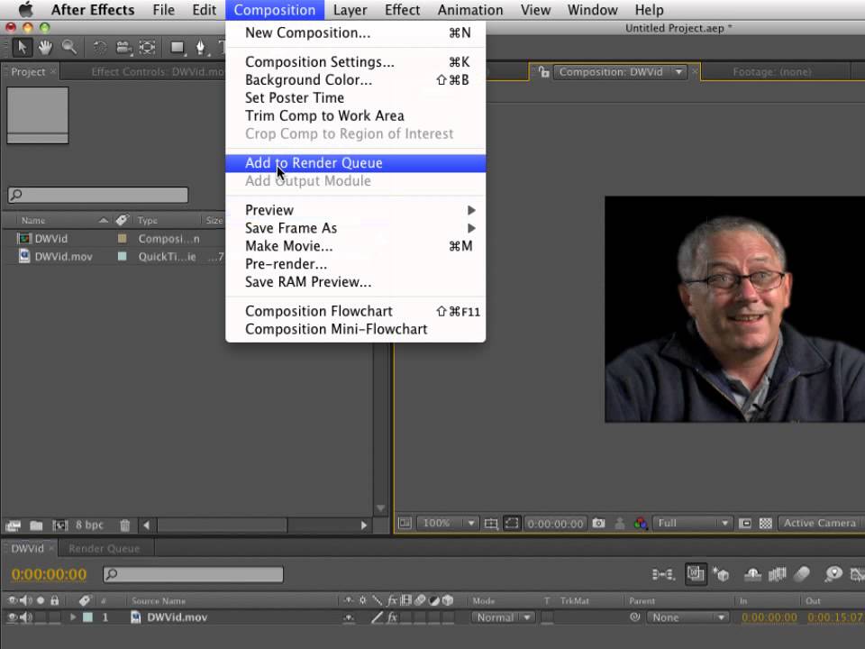Toggle Motion Blur for all layers
The height and width of the screenshot is (649, 865).
[802, 574]
